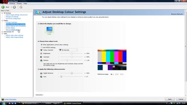The width and height of the screenshot is (187, 105).
Task: Select Other applications control colour settings
Action: tap(41, 45)
